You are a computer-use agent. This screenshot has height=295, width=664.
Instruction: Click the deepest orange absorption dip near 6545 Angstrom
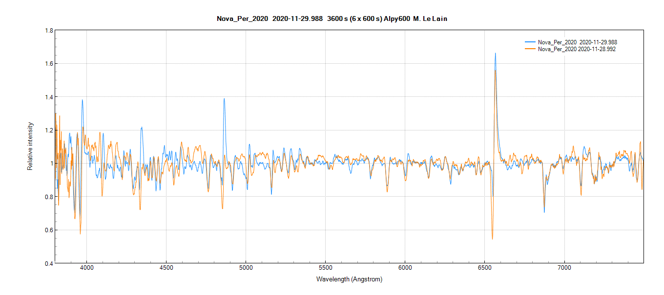point(492,239)
